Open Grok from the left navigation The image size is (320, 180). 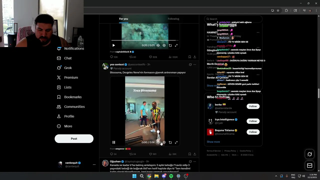pyautogui.click(x=64, y=68)
